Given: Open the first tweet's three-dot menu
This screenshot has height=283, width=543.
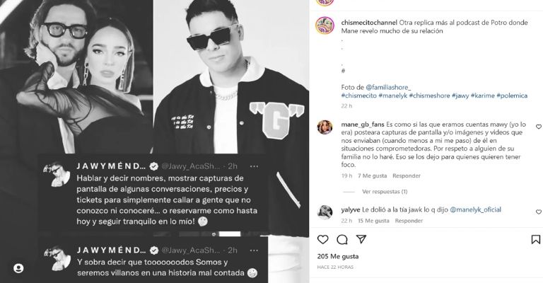Looking at the screenshot, I should pyautogui.click(x=254, y=166).
